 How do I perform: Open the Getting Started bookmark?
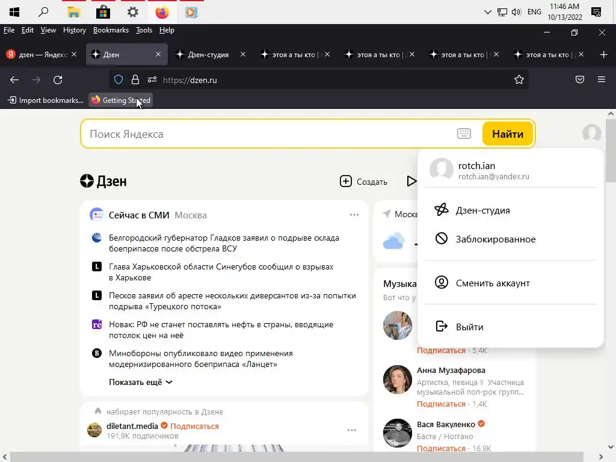coord(121,100)
